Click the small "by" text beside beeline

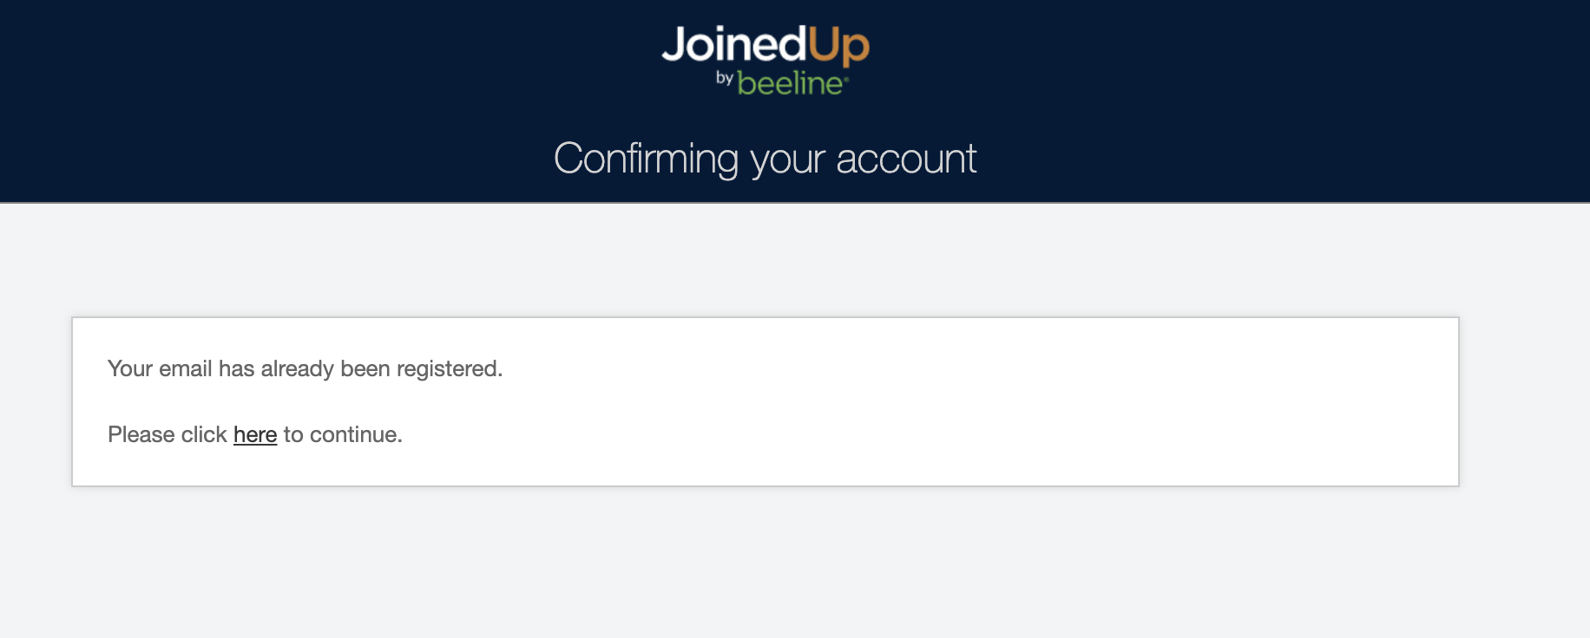pyautogui.click(x=725, y=78)
